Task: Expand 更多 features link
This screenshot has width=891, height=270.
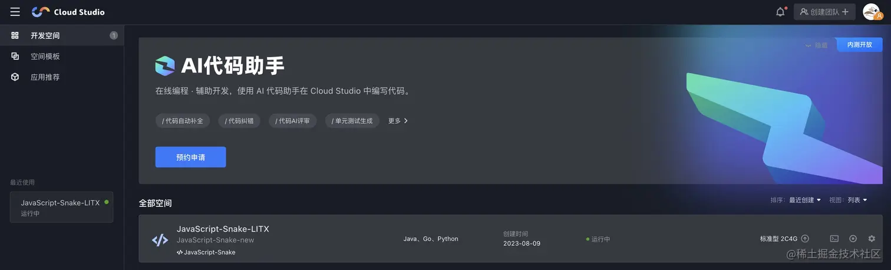Action: tap(398, 121)
